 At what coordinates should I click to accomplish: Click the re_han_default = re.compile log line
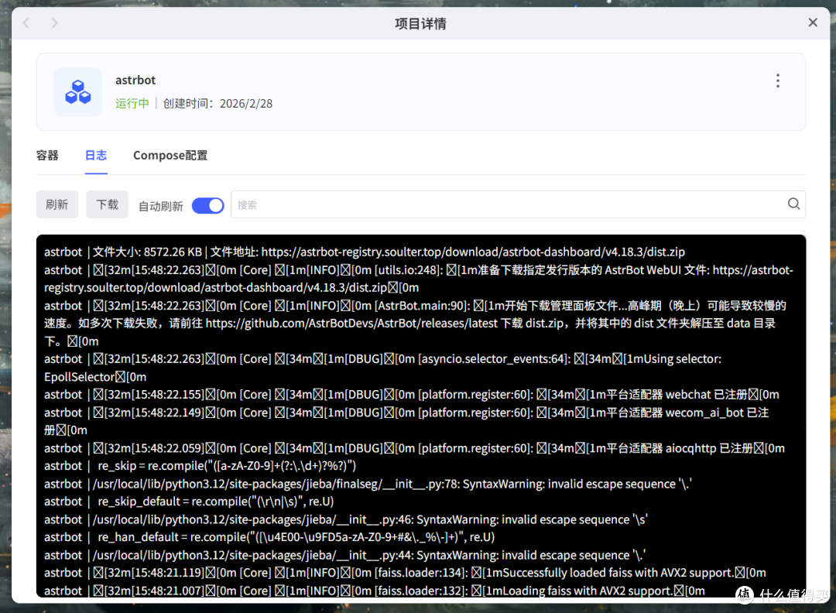269,537
